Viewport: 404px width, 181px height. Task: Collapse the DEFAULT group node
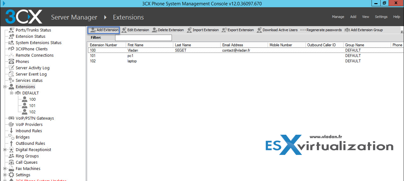click(11, 93)
